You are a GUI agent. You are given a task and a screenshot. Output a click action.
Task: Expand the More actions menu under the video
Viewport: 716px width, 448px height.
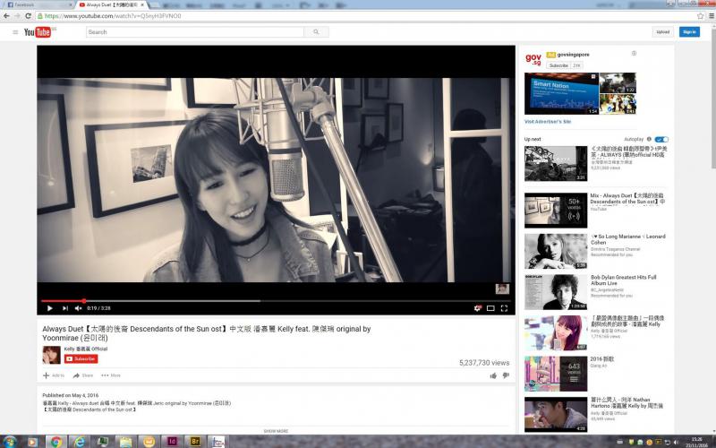tap(111, 375)
